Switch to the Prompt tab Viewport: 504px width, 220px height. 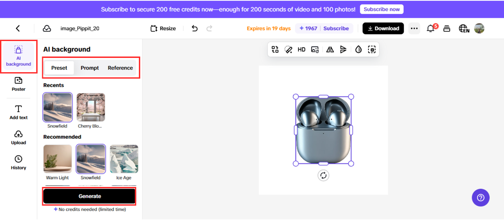click(x=90, y=68)
